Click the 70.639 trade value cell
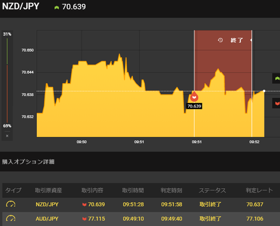Image resolution: width=280 pixels, height=226 pixels. tap(96, 204)
